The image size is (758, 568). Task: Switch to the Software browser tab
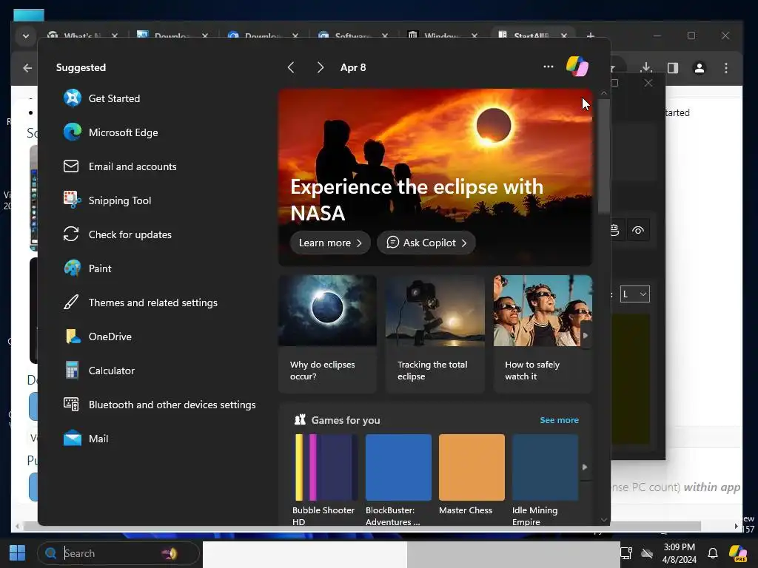(352, 36)
